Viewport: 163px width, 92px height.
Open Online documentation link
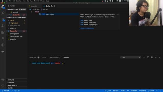(x=87, y=28)
